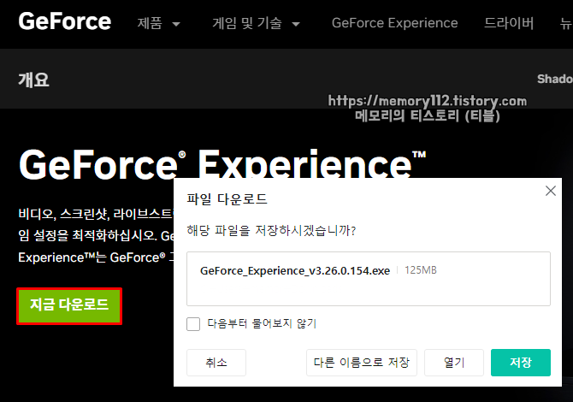
Task: Expand the 게임 및 기술 dropdown arrow
Action: pyautogui.click(x=296, y=24)
